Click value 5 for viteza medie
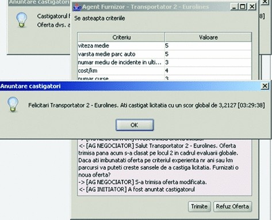Image resolution: width=272 pixels, height=220 pixels. pos(208,45)
